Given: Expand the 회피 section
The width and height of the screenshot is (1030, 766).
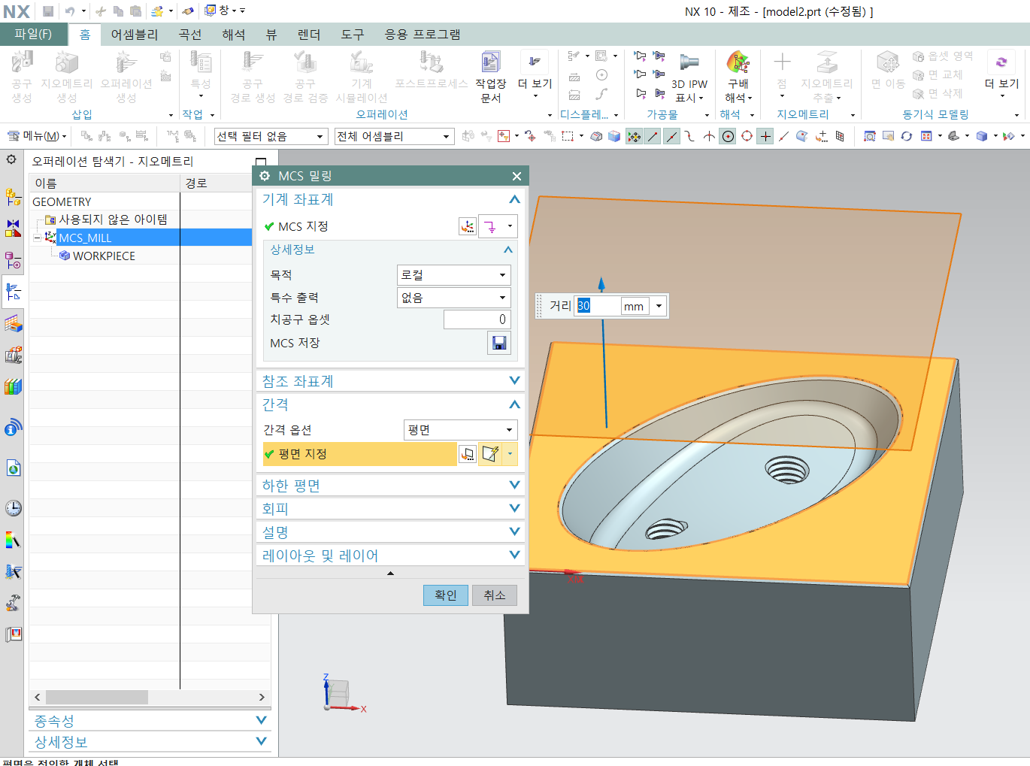Looking at the screenshot, I should pyautogui.click(x=390, y=509).
